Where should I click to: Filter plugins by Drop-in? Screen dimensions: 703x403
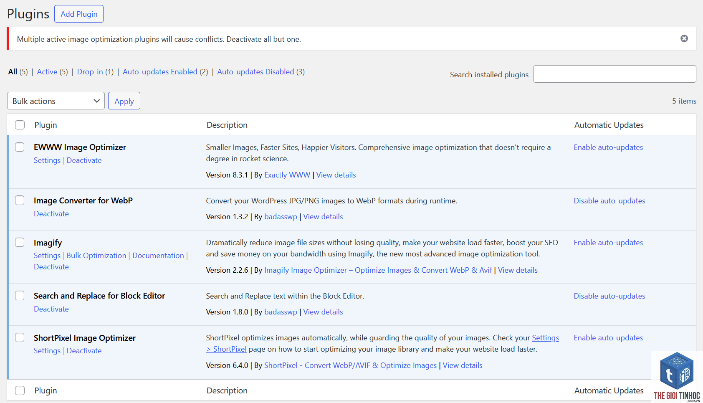point(90,72)
